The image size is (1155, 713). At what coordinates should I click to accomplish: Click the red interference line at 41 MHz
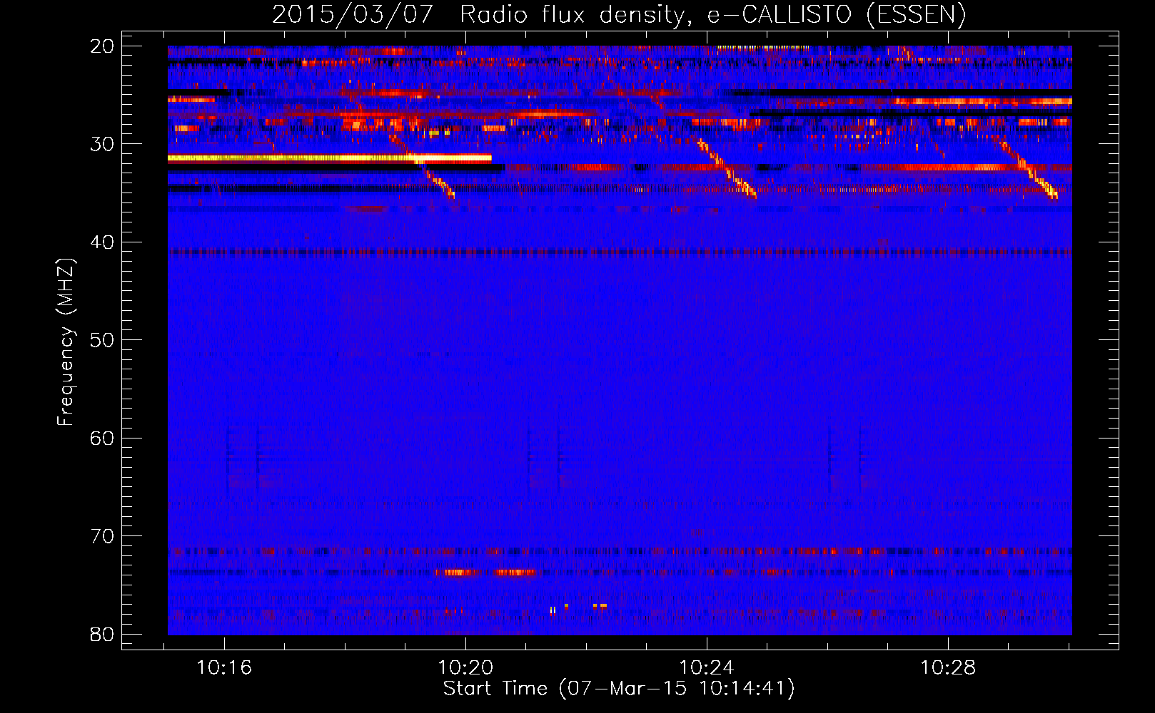pyautogui.click(x=620, y=252)
